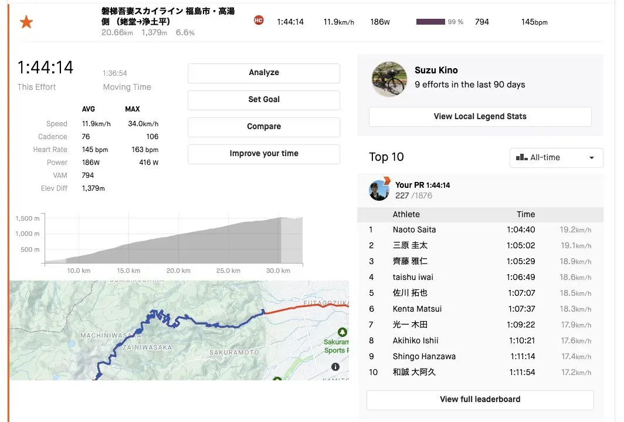
Task: Click the red HC climb category badge
Action: tap(258, 21)
